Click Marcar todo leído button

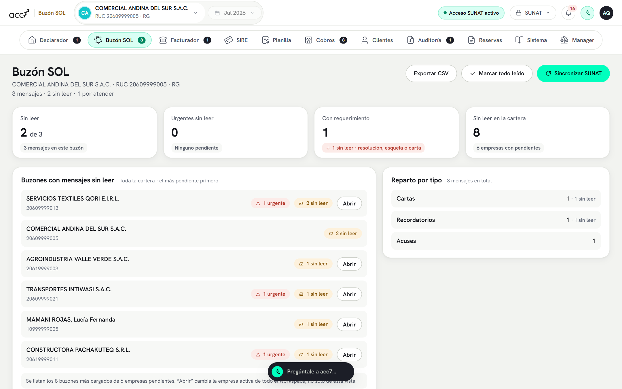coord(497,73)
